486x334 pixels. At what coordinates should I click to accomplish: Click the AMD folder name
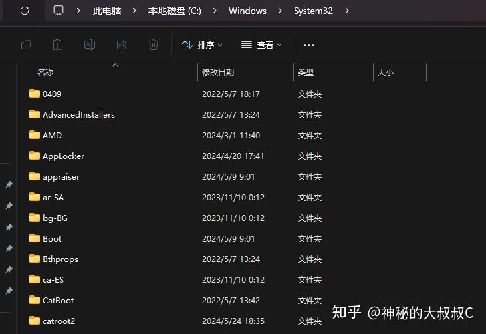coord(52,136)
